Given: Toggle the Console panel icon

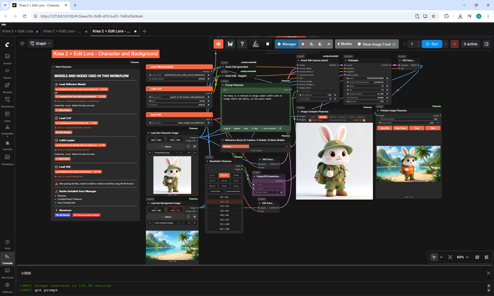Looking at the screenshot, I should [x=7, y=259].
